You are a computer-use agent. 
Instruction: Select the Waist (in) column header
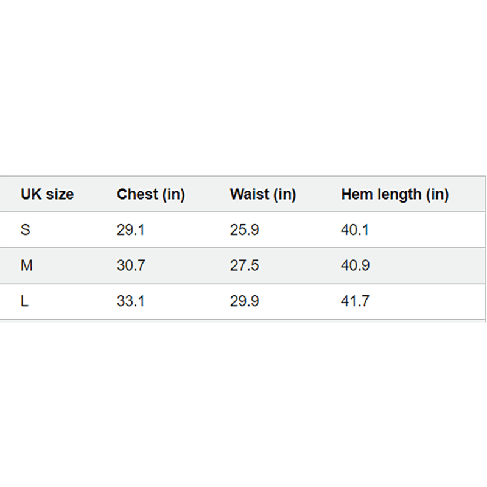click(262, 194)
